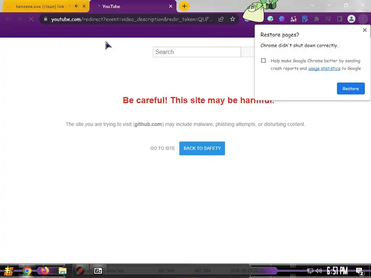Image resolution: width=371 pixels, height=278 pixels.
Task: Open Chrome's three-dot menu
Action: click(x=363, y=19)
